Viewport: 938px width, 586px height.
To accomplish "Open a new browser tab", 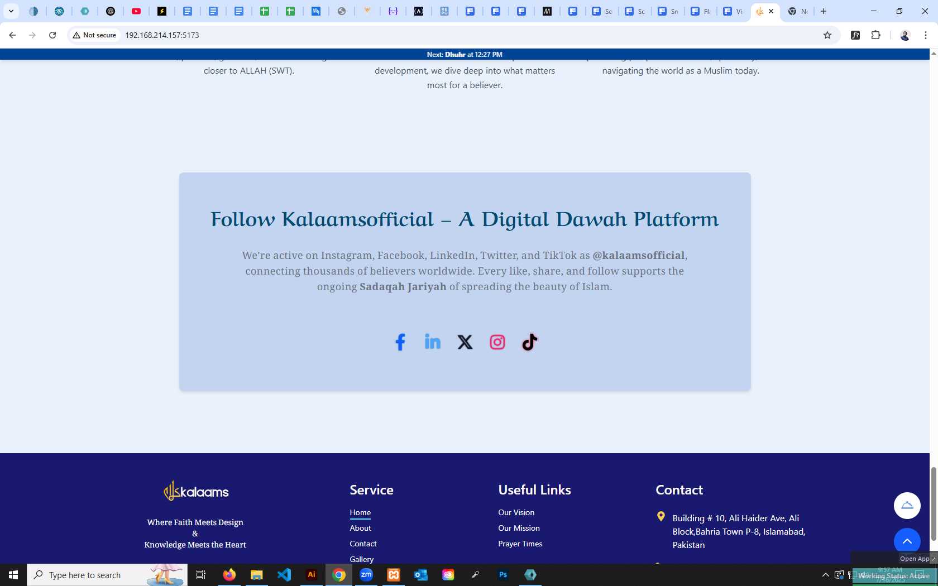I will pyautogui.click(x=824, y=11).
